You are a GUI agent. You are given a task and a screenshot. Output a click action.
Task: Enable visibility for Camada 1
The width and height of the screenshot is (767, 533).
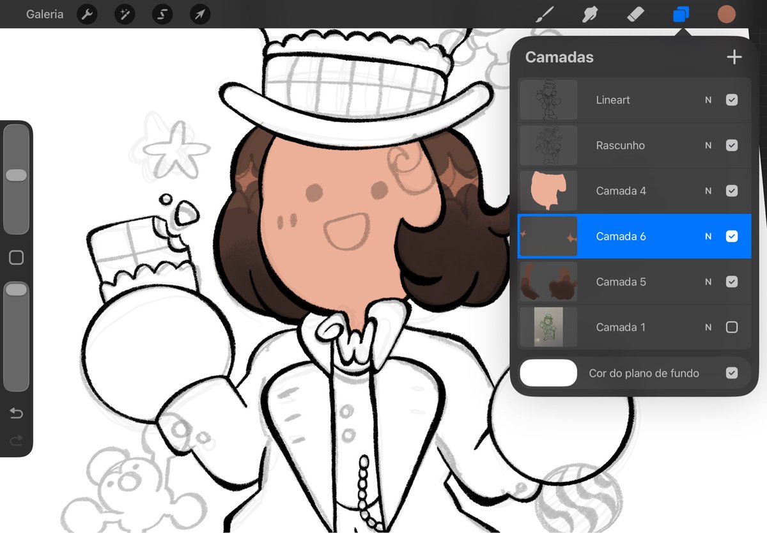(x=732, y=327)
